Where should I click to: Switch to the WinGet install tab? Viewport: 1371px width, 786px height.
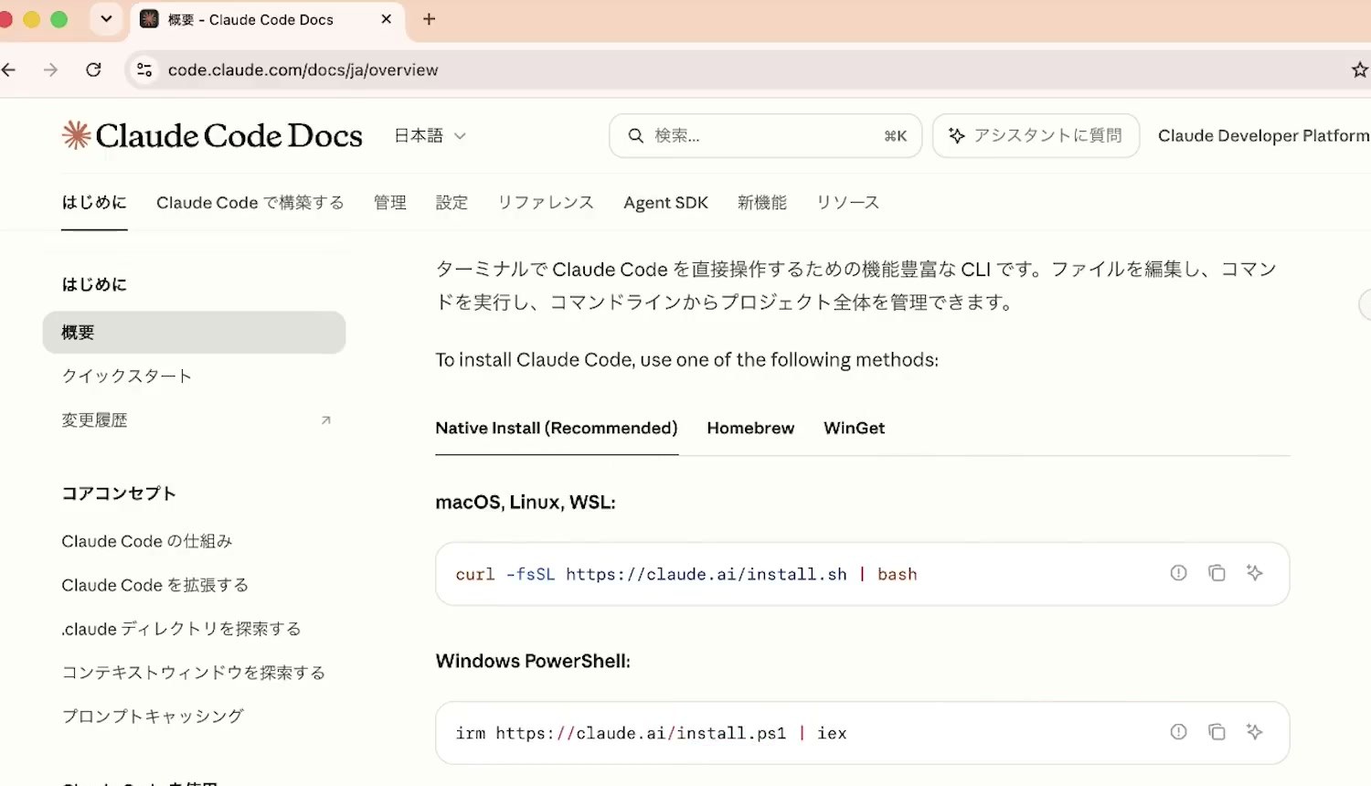coord(855,428)
